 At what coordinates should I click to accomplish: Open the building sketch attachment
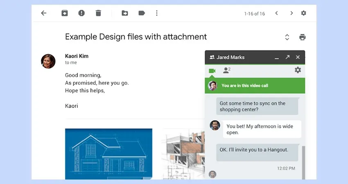coord(183,154)
